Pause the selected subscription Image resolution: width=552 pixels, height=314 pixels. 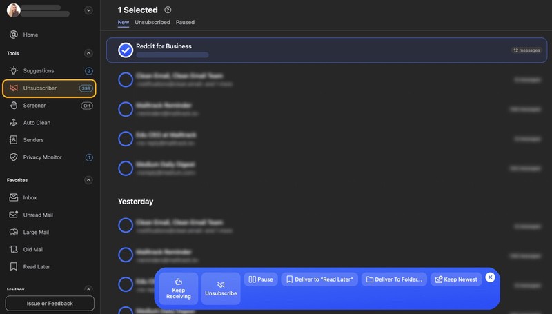pos(261,279)
